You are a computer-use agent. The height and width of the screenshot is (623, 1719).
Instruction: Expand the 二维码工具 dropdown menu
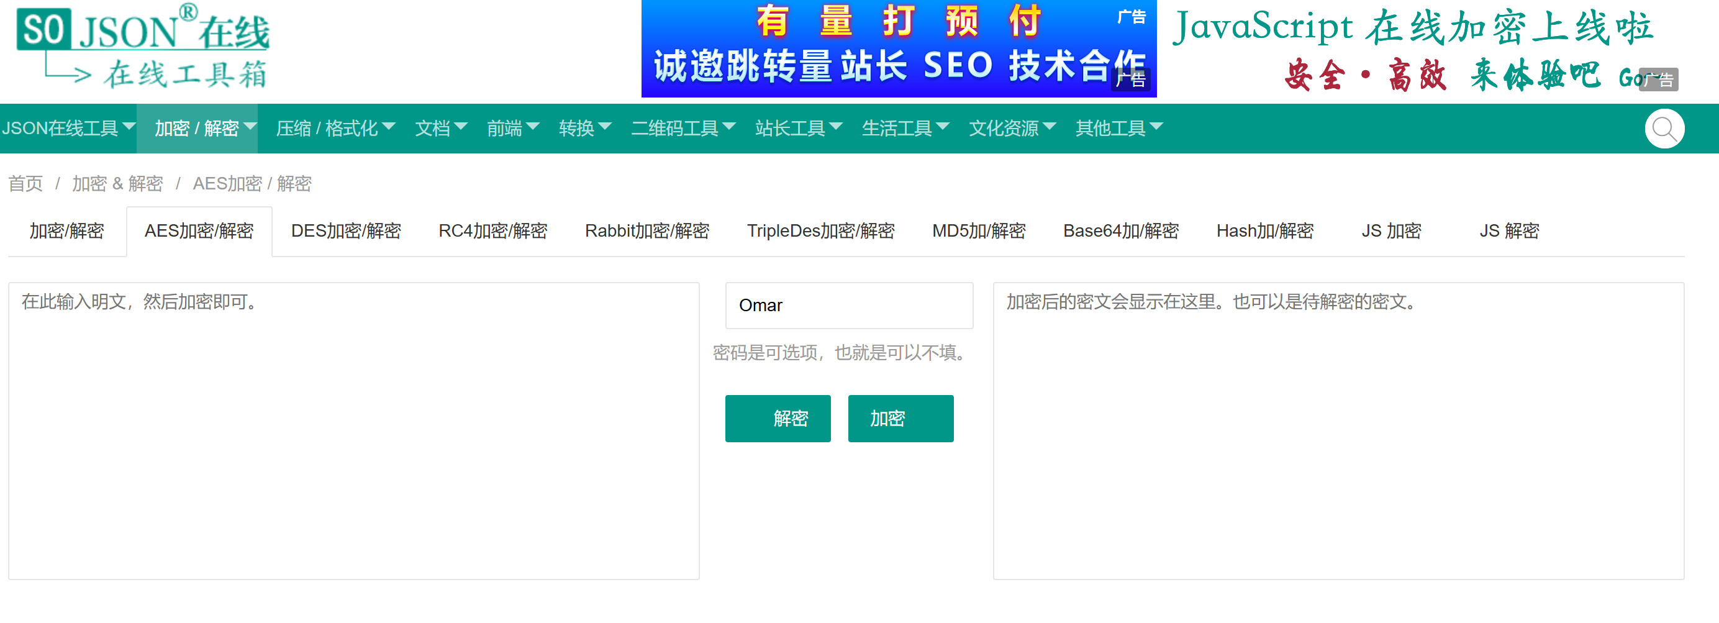click(683, 128)
